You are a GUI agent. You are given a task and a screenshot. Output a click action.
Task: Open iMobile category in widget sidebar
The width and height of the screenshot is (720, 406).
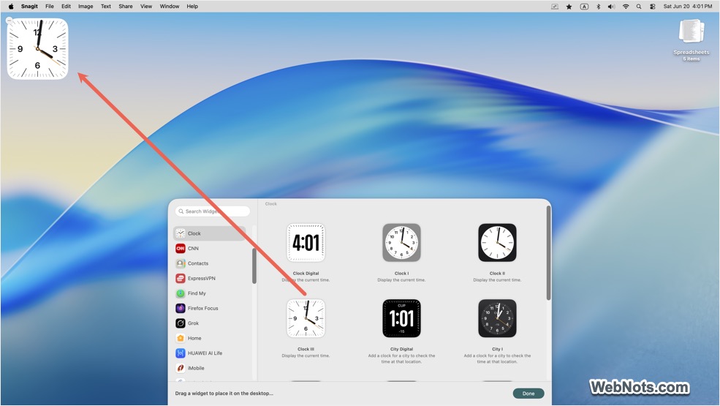click(209, 368)
